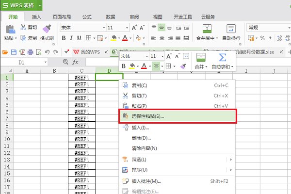The image size is (291, 194).
Task: Click the Print icon in quick toolbar
Action: pos(31,52)
